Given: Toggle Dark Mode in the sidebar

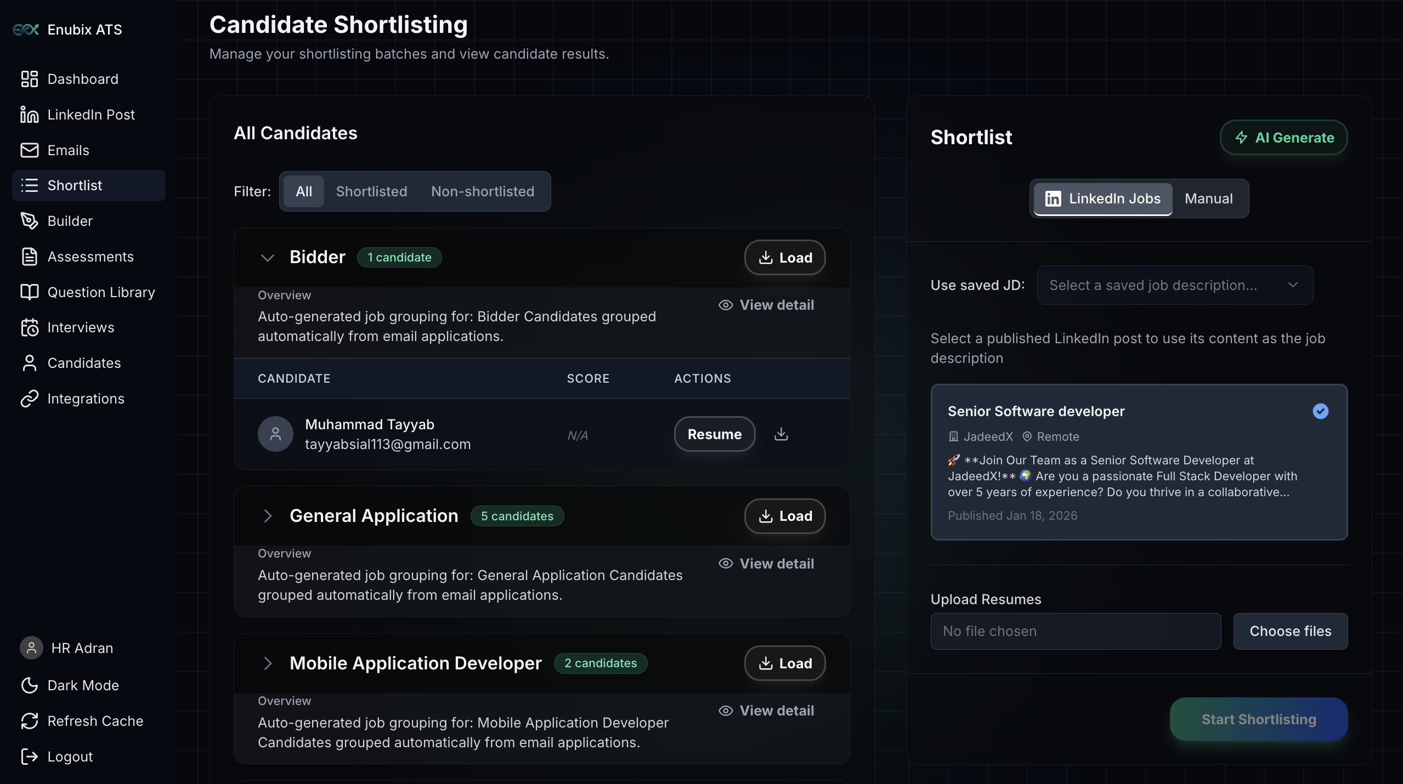Looking at the screenshot, I should (x=29, y=685).
